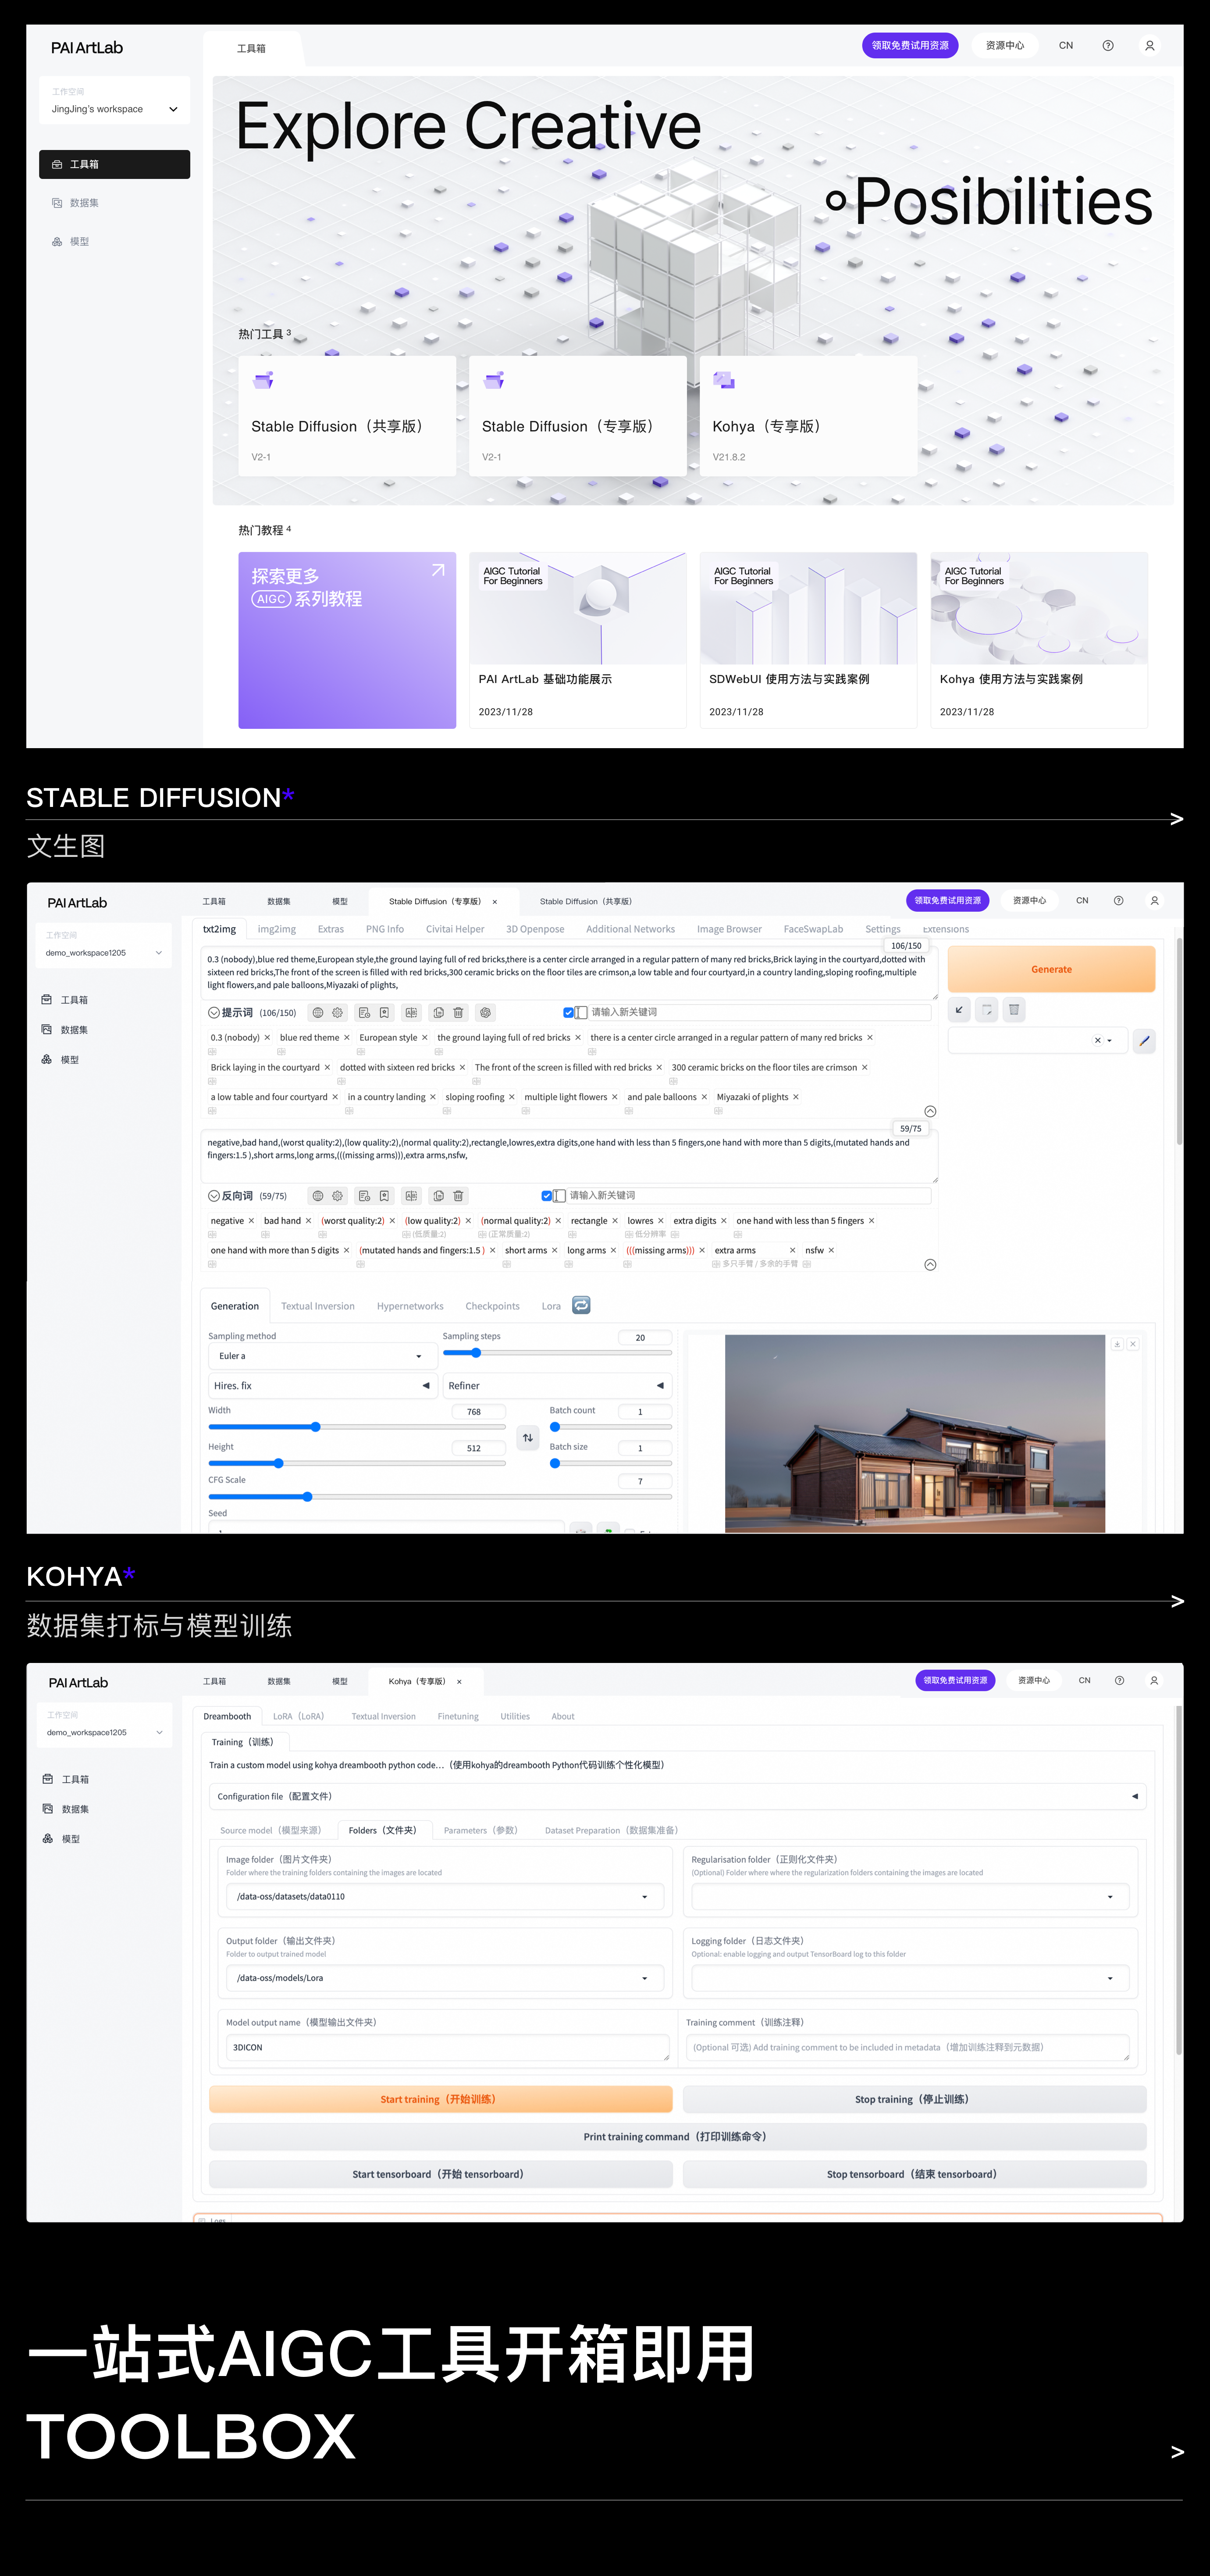Viewport: 1210px width, 2576px height.
Task: Click the globe icon in the 提示词 toolbar
Action: click(318, 1013)
